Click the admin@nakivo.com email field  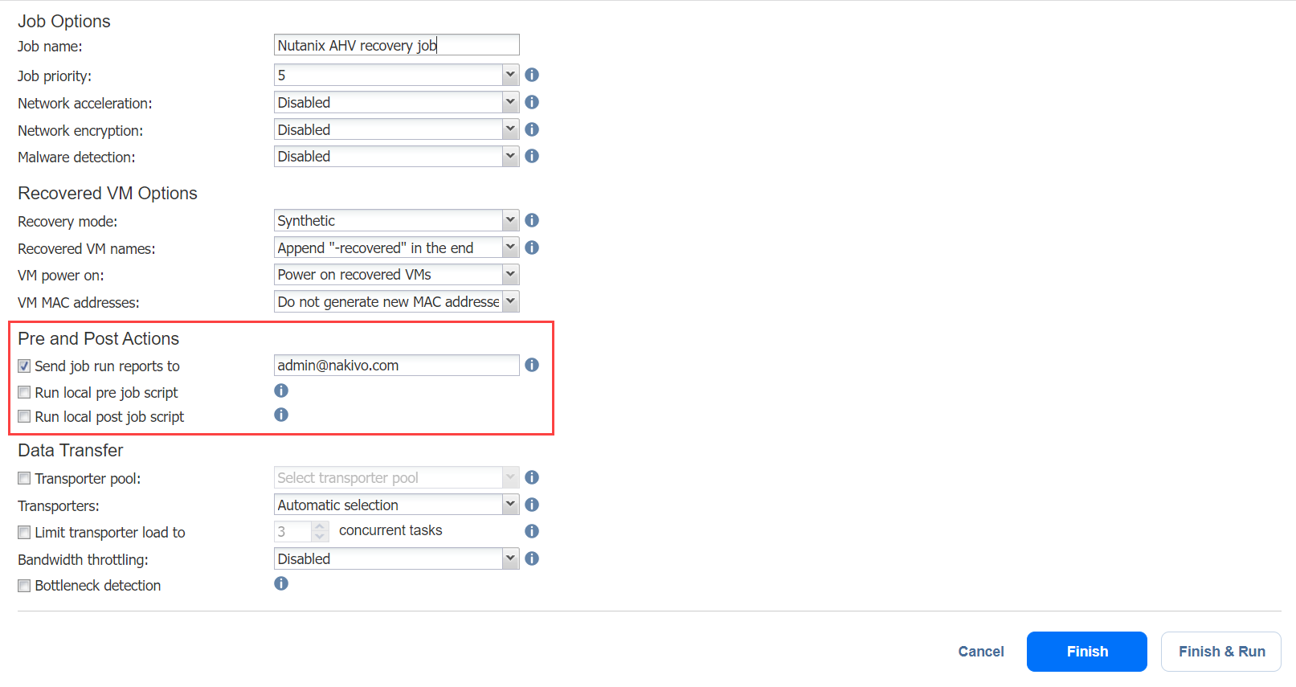click(396, 365)
